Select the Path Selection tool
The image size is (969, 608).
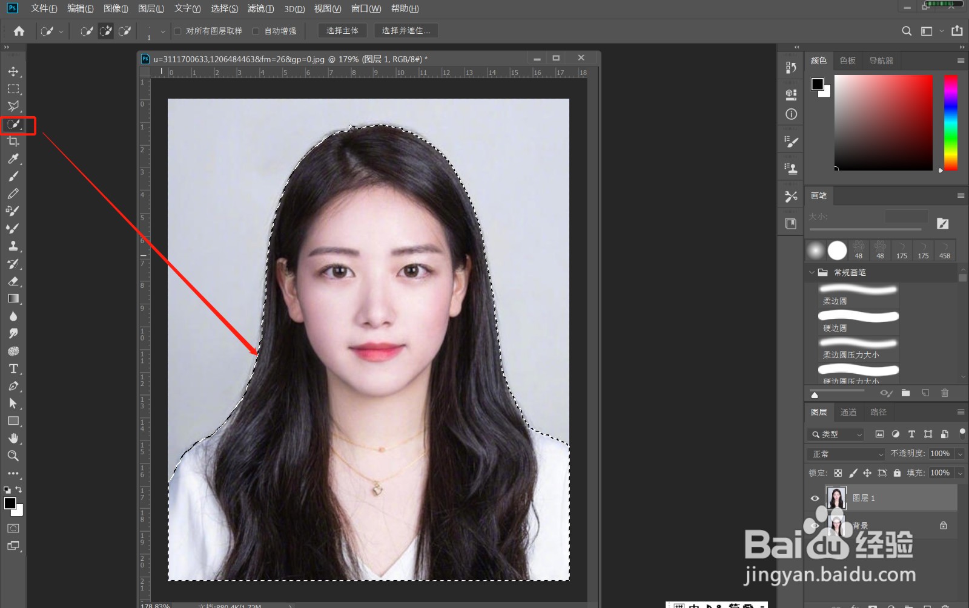[13, 404]
